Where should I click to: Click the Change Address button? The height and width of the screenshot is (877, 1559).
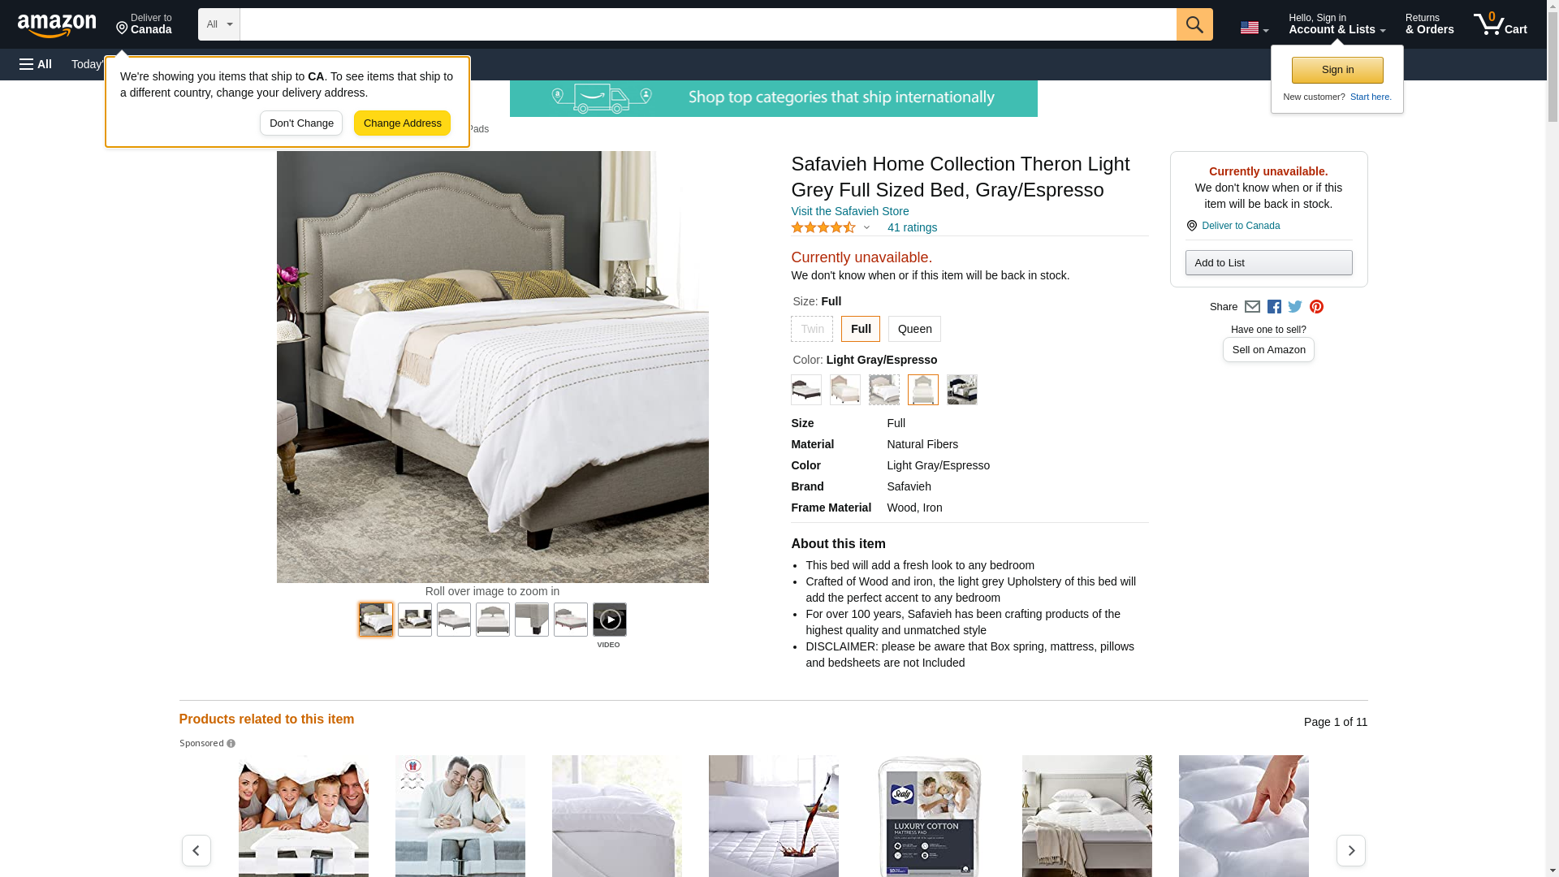point(402,123)
